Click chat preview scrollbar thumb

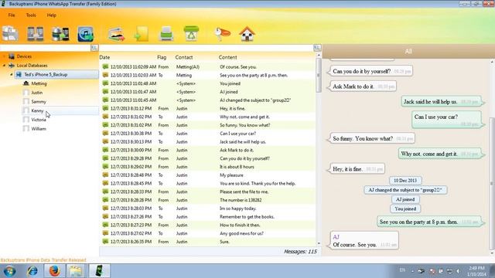tap(492, 183)
